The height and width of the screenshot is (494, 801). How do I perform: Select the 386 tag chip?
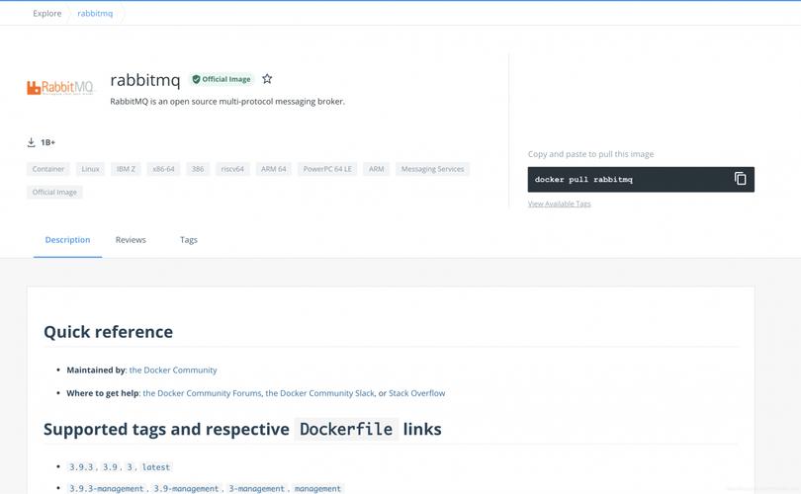[198, 169]
